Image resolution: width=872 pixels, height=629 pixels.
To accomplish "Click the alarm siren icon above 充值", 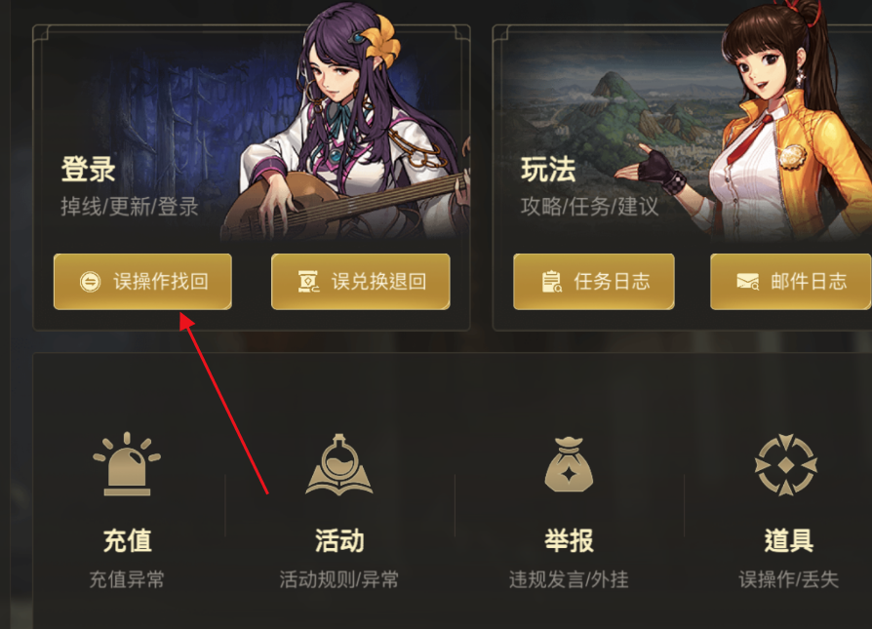I will pyautogui.click(x=127, y=464).
